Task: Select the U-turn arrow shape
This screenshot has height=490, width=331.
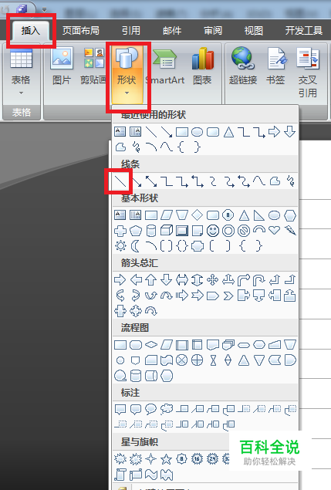Action: pos(259,279)
